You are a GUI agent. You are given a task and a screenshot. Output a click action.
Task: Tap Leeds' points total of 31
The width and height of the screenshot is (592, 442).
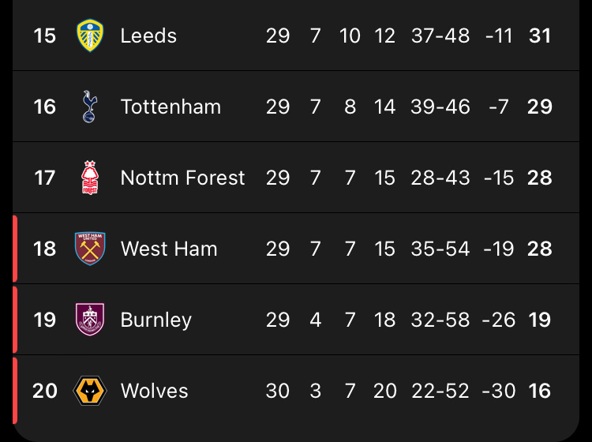click(540, 36)
